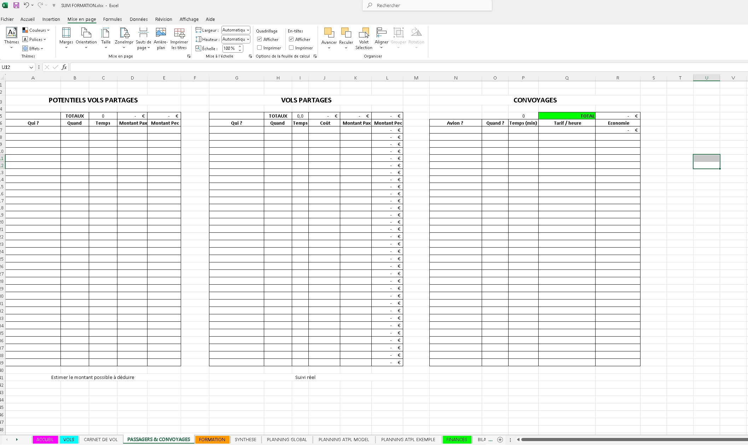Check Quadrillage Imprimer checkbox

point(260,48)
